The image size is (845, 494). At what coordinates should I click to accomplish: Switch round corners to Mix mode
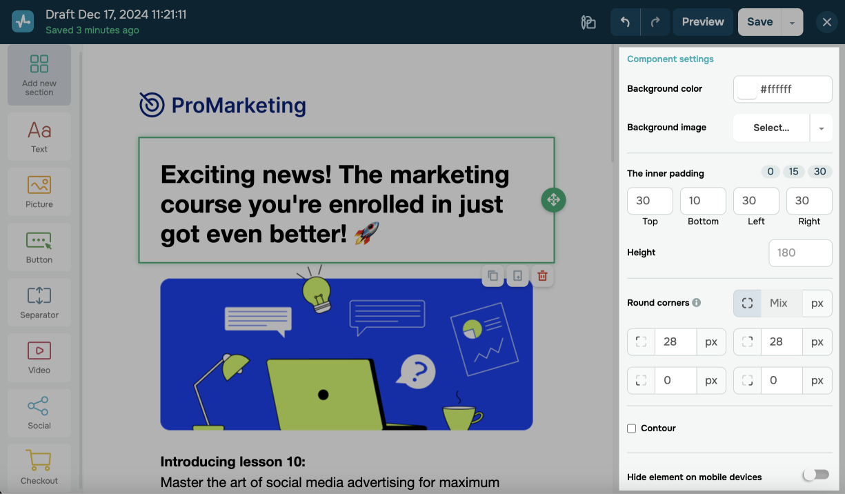779,303
